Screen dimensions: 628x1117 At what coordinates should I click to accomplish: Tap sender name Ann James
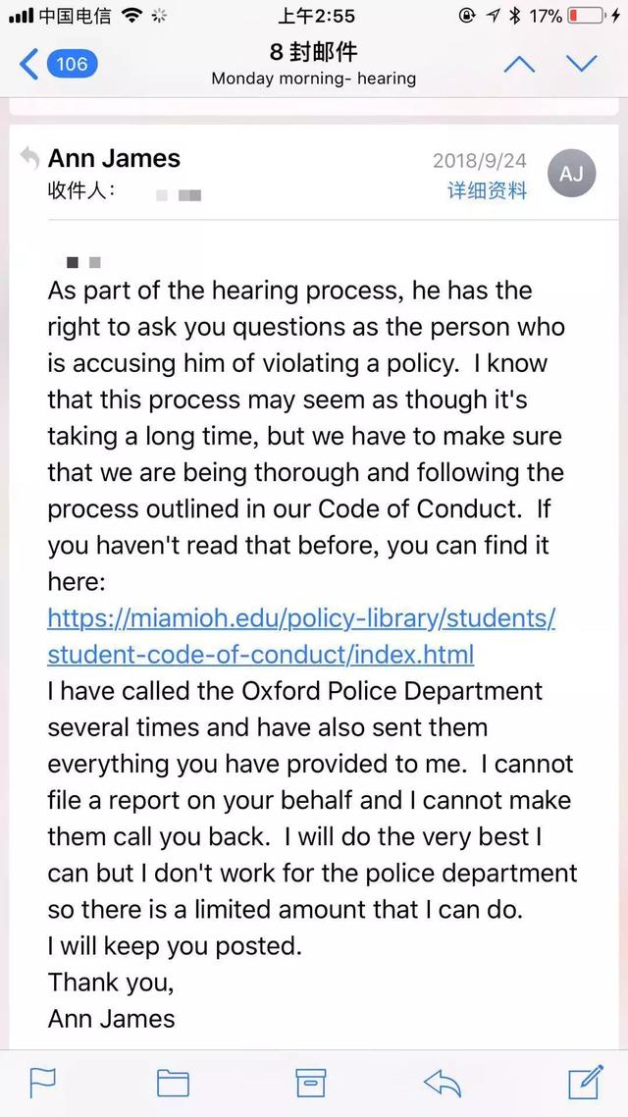click(x=114, y=158)
